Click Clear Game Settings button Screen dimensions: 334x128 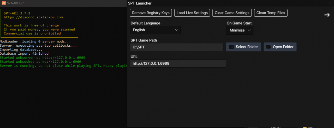[x=232, y=13]
